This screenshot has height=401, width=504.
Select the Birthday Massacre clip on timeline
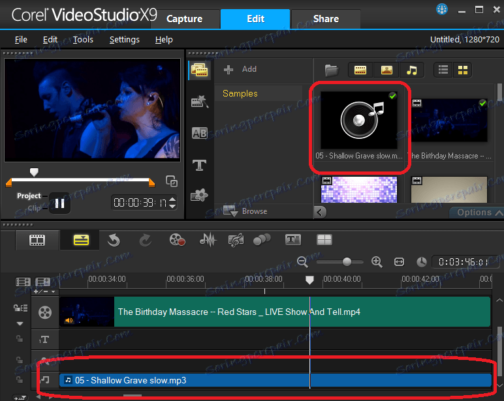[x=275, y=312]
